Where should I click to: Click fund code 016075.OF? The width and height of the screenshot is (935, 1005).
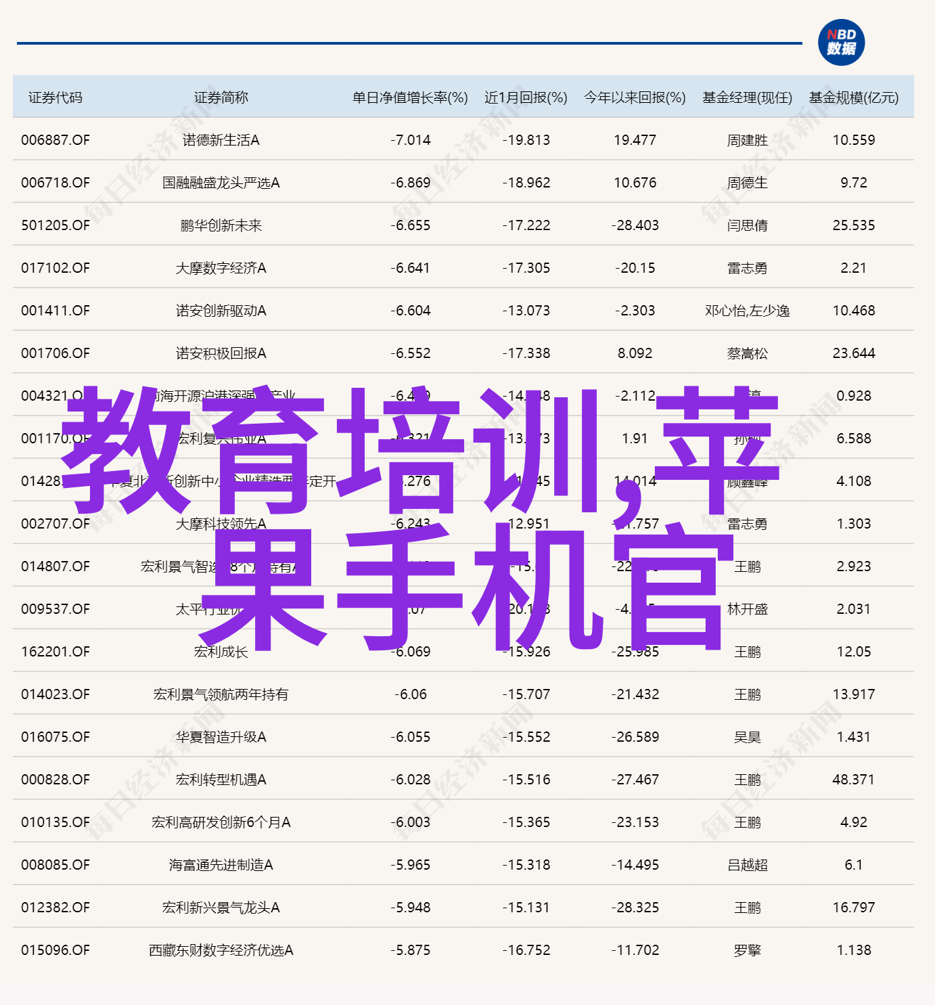coord(55,737)
